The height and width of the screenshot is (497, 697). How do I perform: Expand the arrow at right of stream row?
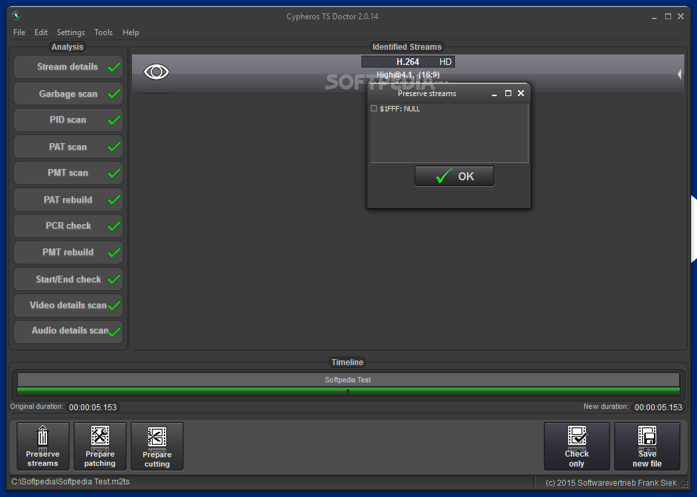pyautogui.click(x=679, y=74)
